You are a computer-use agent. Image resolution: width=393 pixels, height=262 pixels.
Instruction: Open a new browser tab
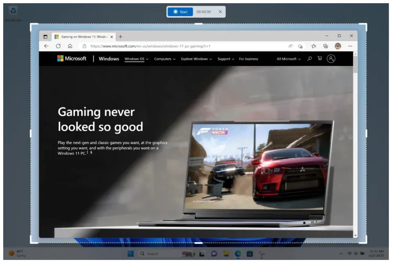(x=121, y=37)
